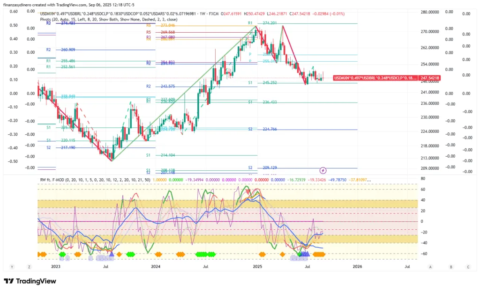Click the S1 214.104 pivot level label
This screenshot has width=480, height=291.
point(160,155)
